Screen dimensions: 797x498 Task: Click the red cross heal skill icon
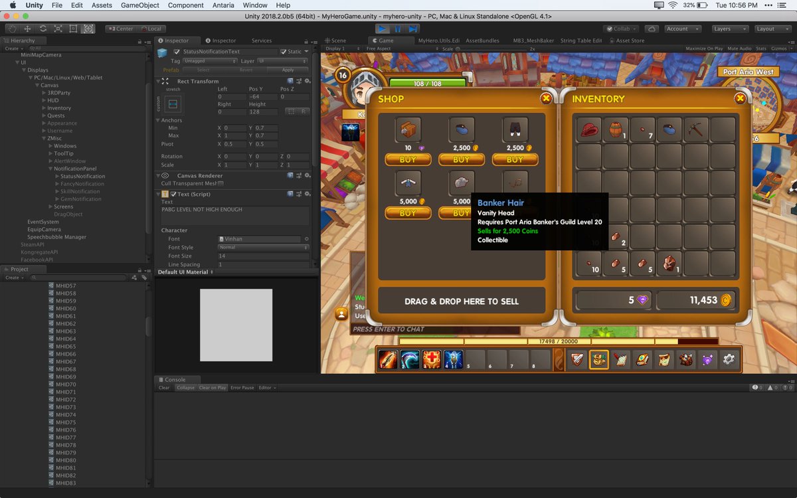pos(431,359)
